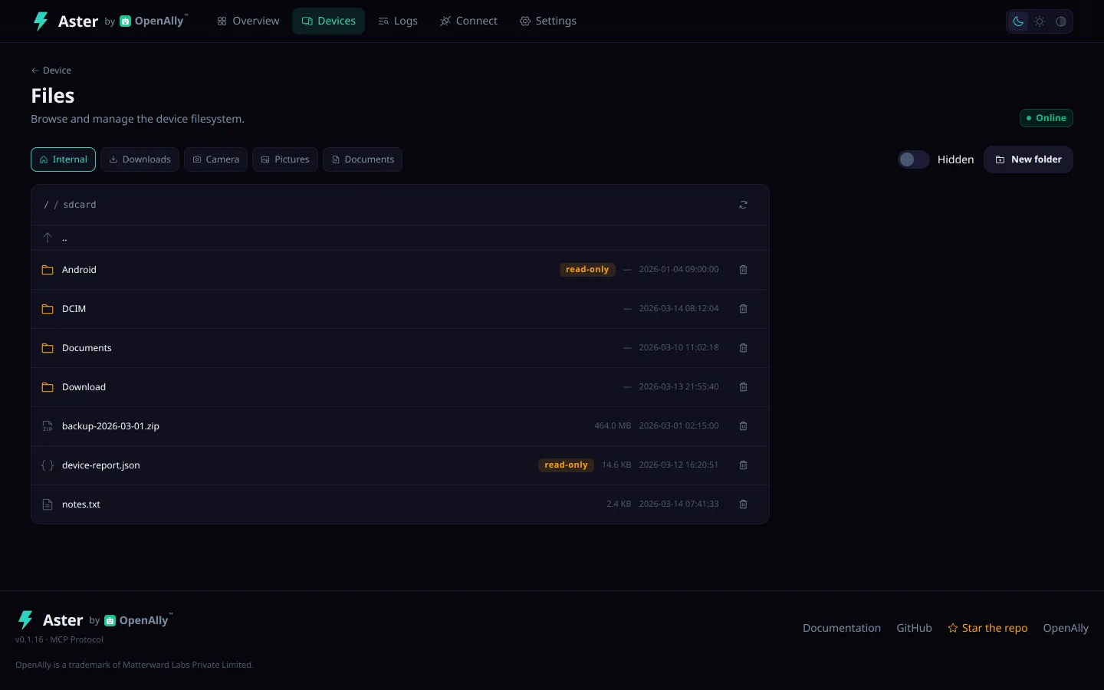
Task: Switch to light theme sun icon
Action: click(x=1040, y=21)
